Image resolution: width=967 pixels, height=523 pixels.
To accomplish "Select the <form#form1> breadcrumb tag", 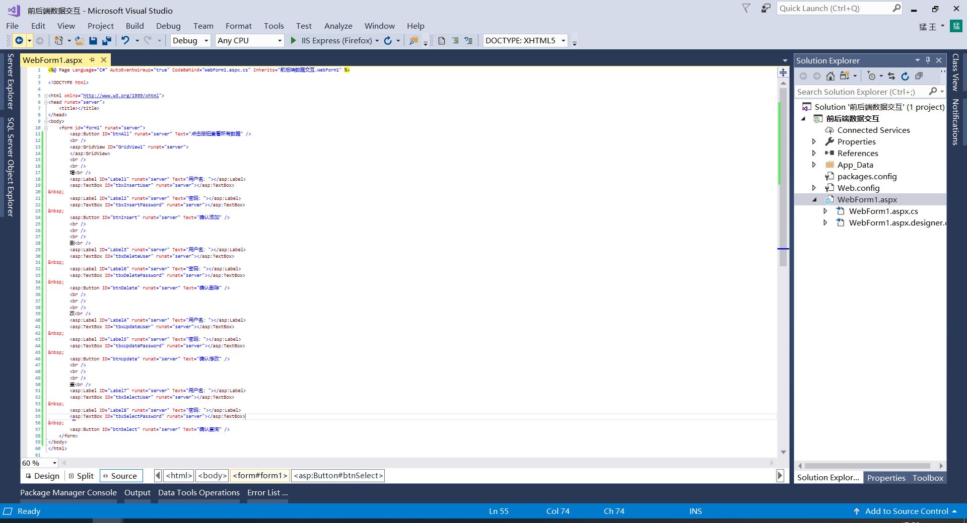I will pyautogui.click(x=260, y=476).
